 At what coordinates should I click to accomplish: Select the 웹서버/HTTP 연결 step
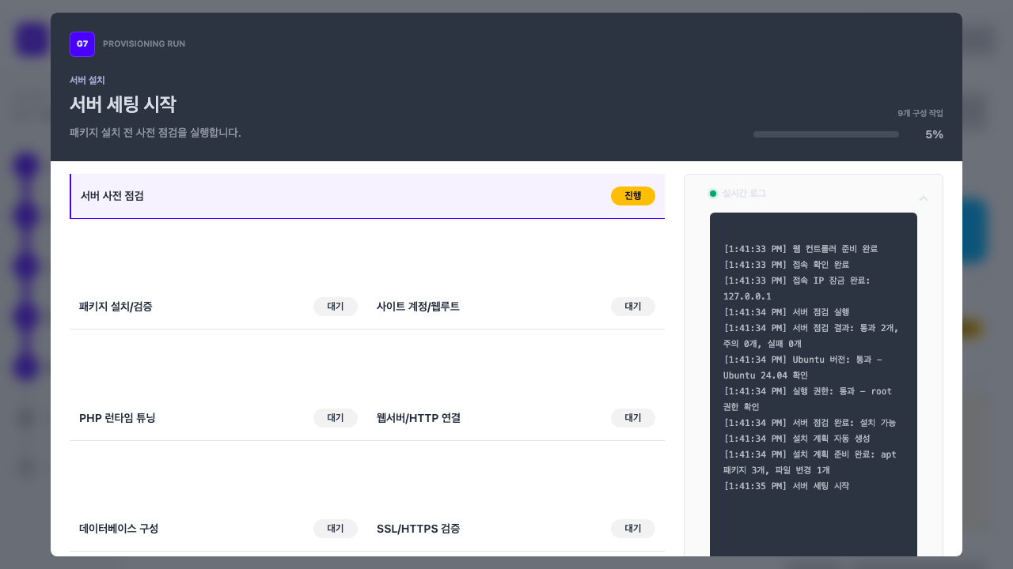[516, 418]
